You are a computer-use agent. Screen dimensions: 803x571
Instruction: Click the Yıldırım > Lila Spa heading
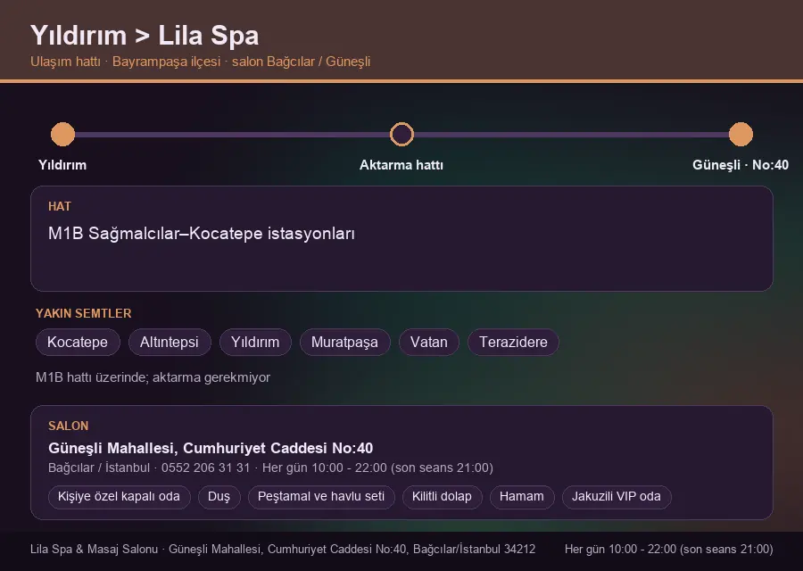pyautogui.click(x=145, y=36)
